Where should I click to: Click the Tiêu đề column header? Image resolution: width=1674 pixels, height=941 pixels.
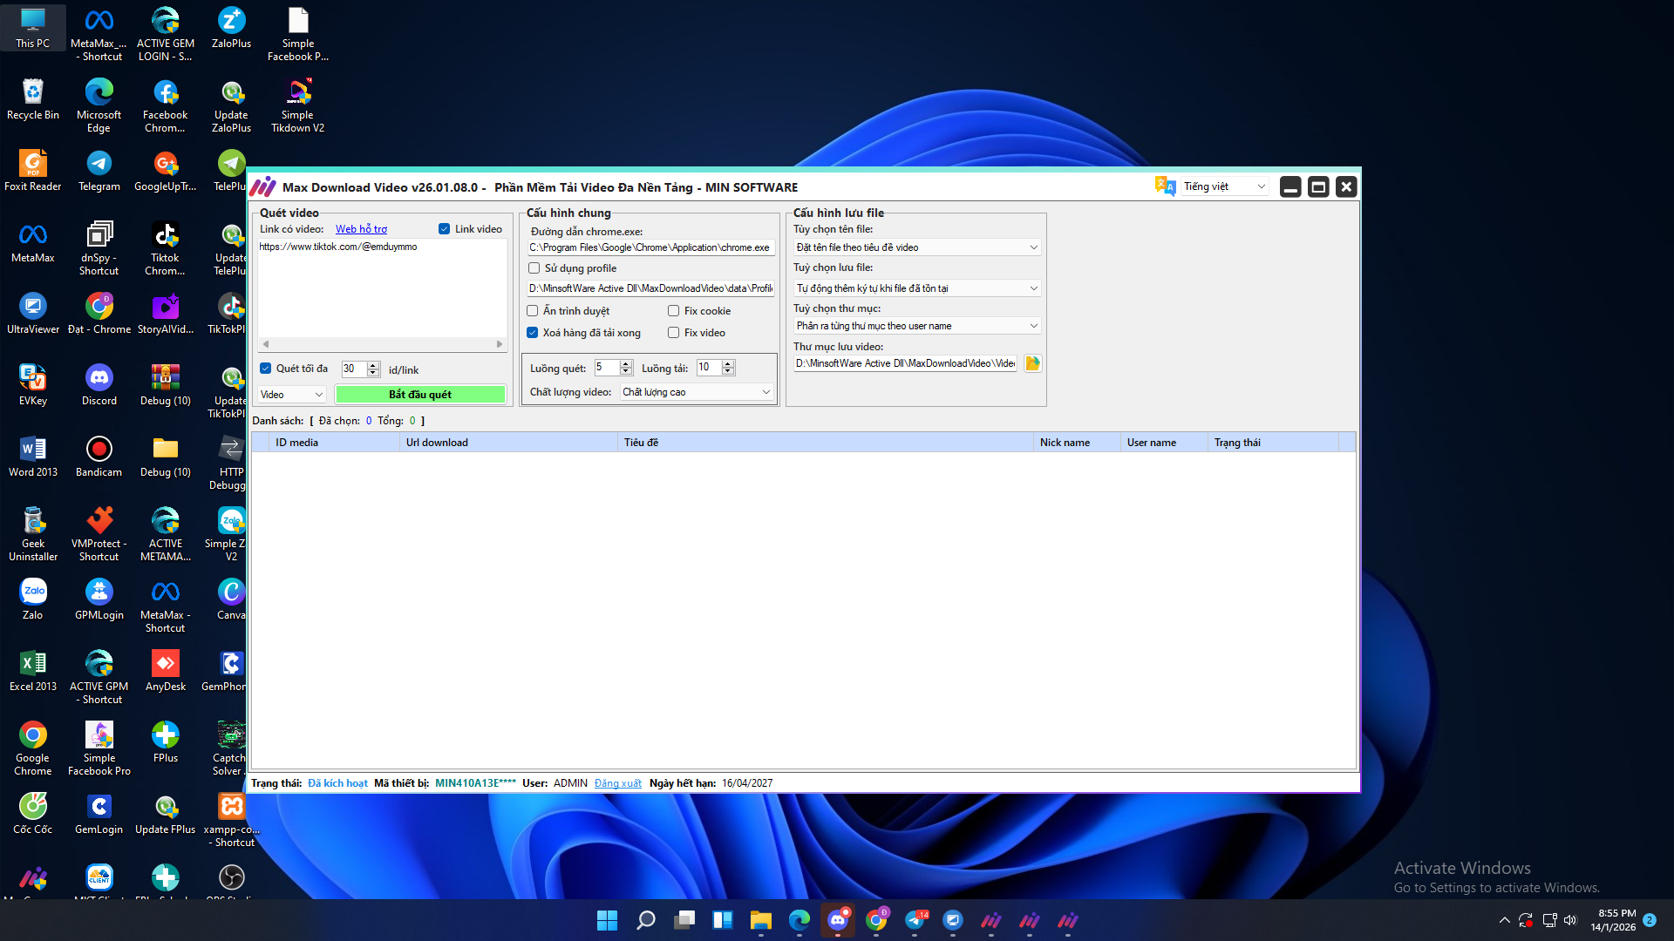click(x=826, y=443)
